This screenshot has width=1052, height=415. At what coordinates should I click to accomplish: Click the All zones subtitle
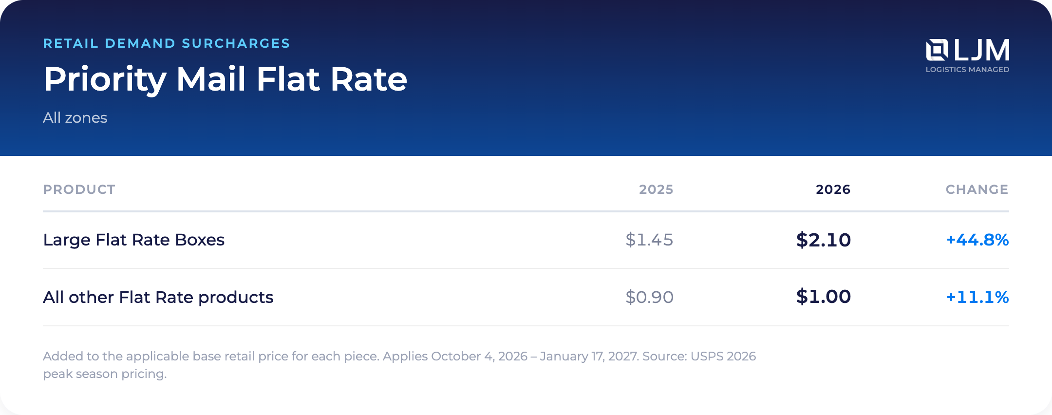click(75, 118)
